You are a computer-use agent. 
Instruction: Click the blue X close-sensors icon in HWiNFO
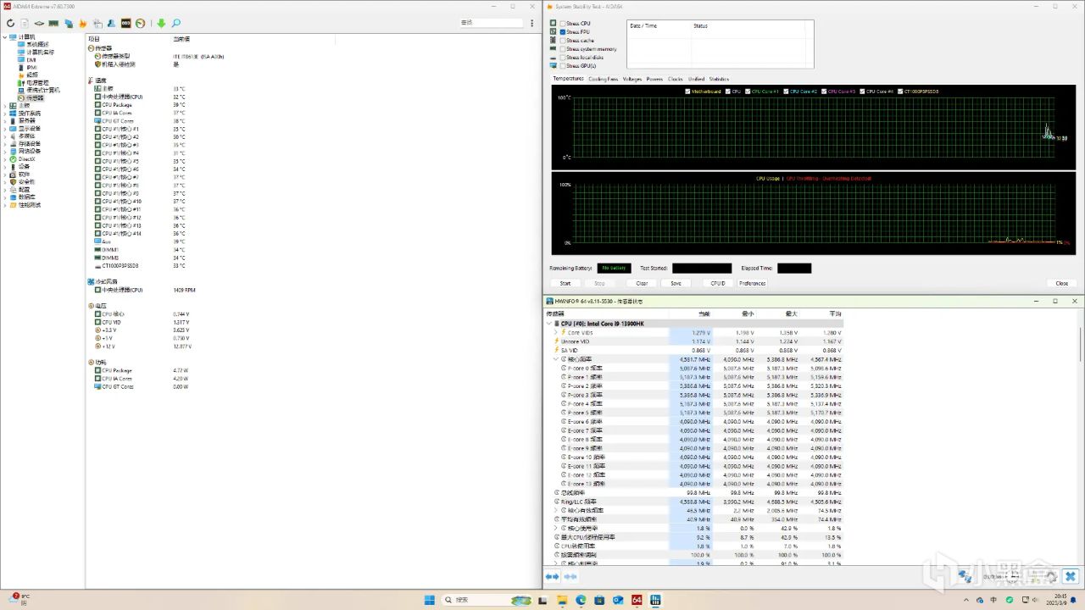[1070, 577]
